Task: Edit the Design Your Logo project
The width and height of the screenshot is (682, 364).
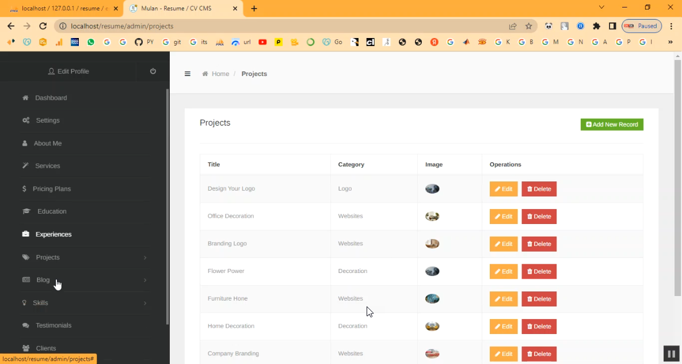Action: tap(503, 189)
